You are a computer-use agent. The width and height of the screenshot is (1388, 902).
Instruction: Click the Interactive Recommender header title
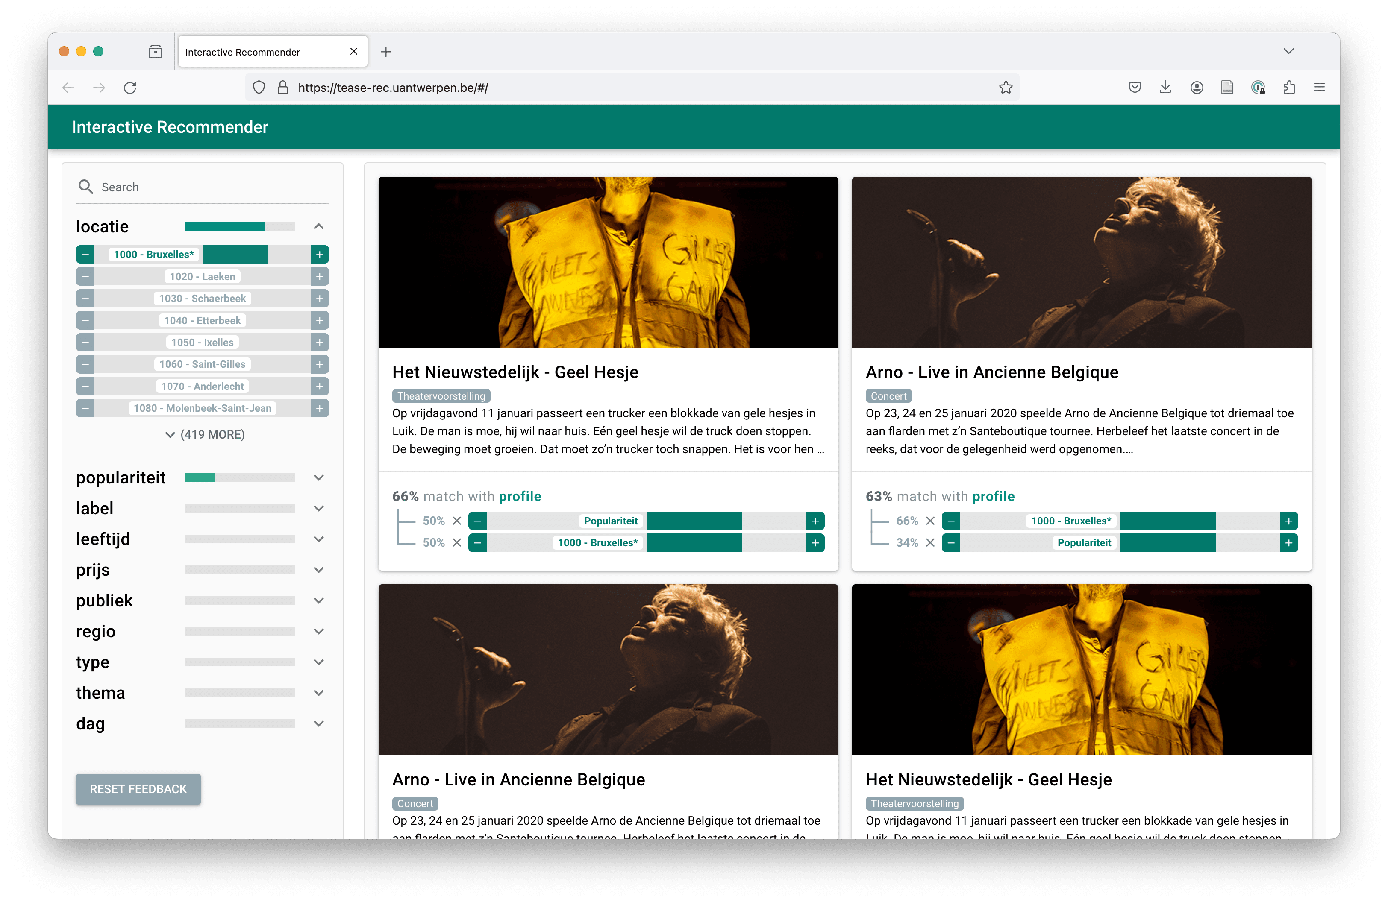click(170, 127)
